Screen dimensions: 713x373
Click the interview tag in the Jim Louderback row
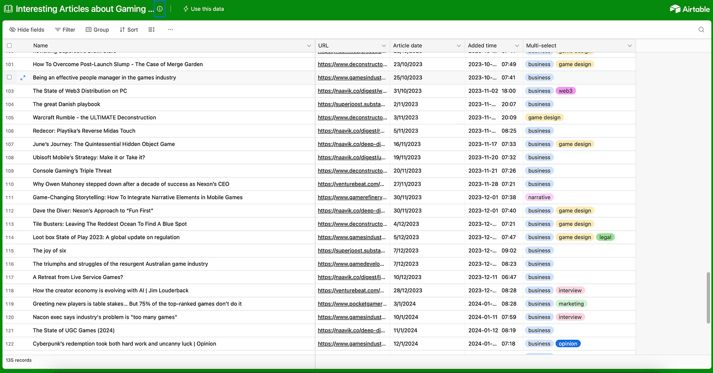570,290
